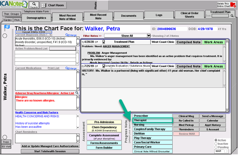Select the Inactive status radio button

coord(216,144)
